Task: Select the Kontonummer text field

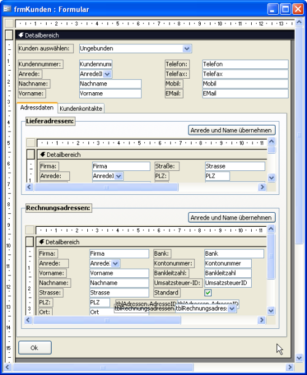Action: click(228, 263)
